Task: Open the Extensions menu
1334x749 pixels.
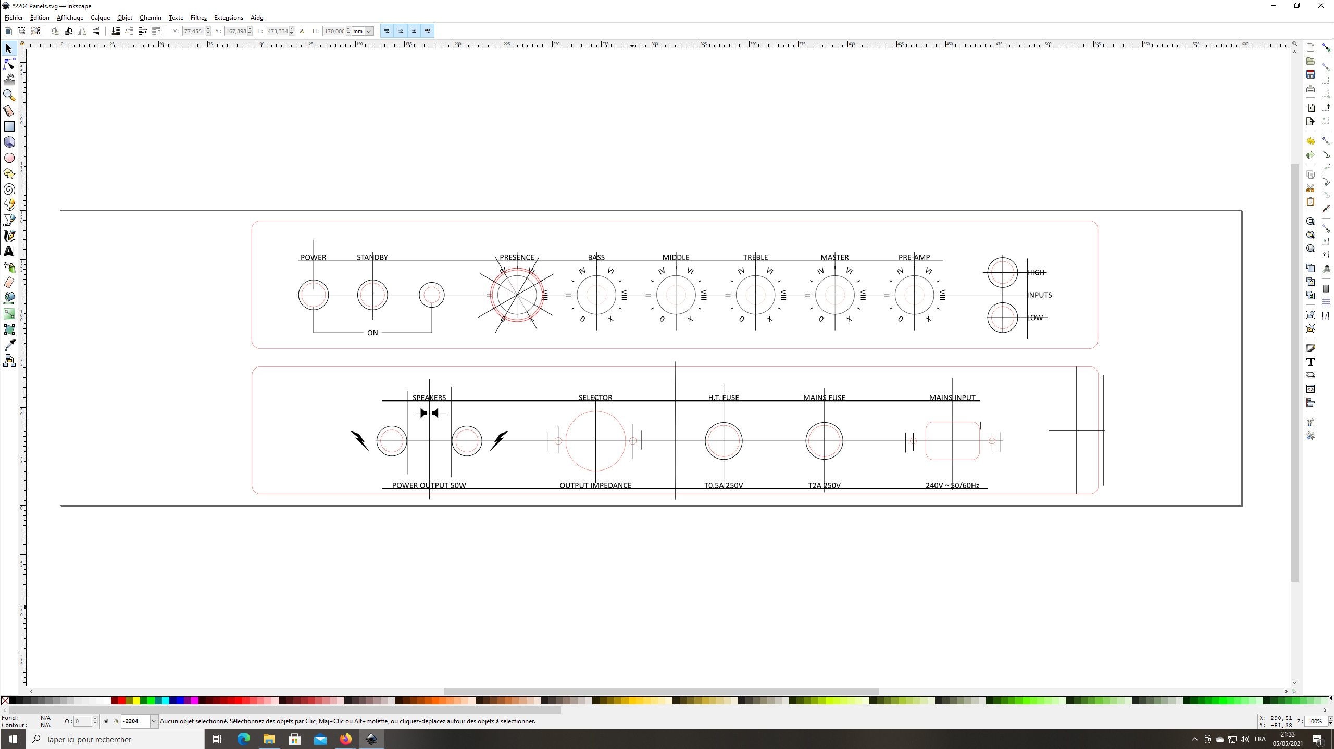Action: [x=228, y=18]
